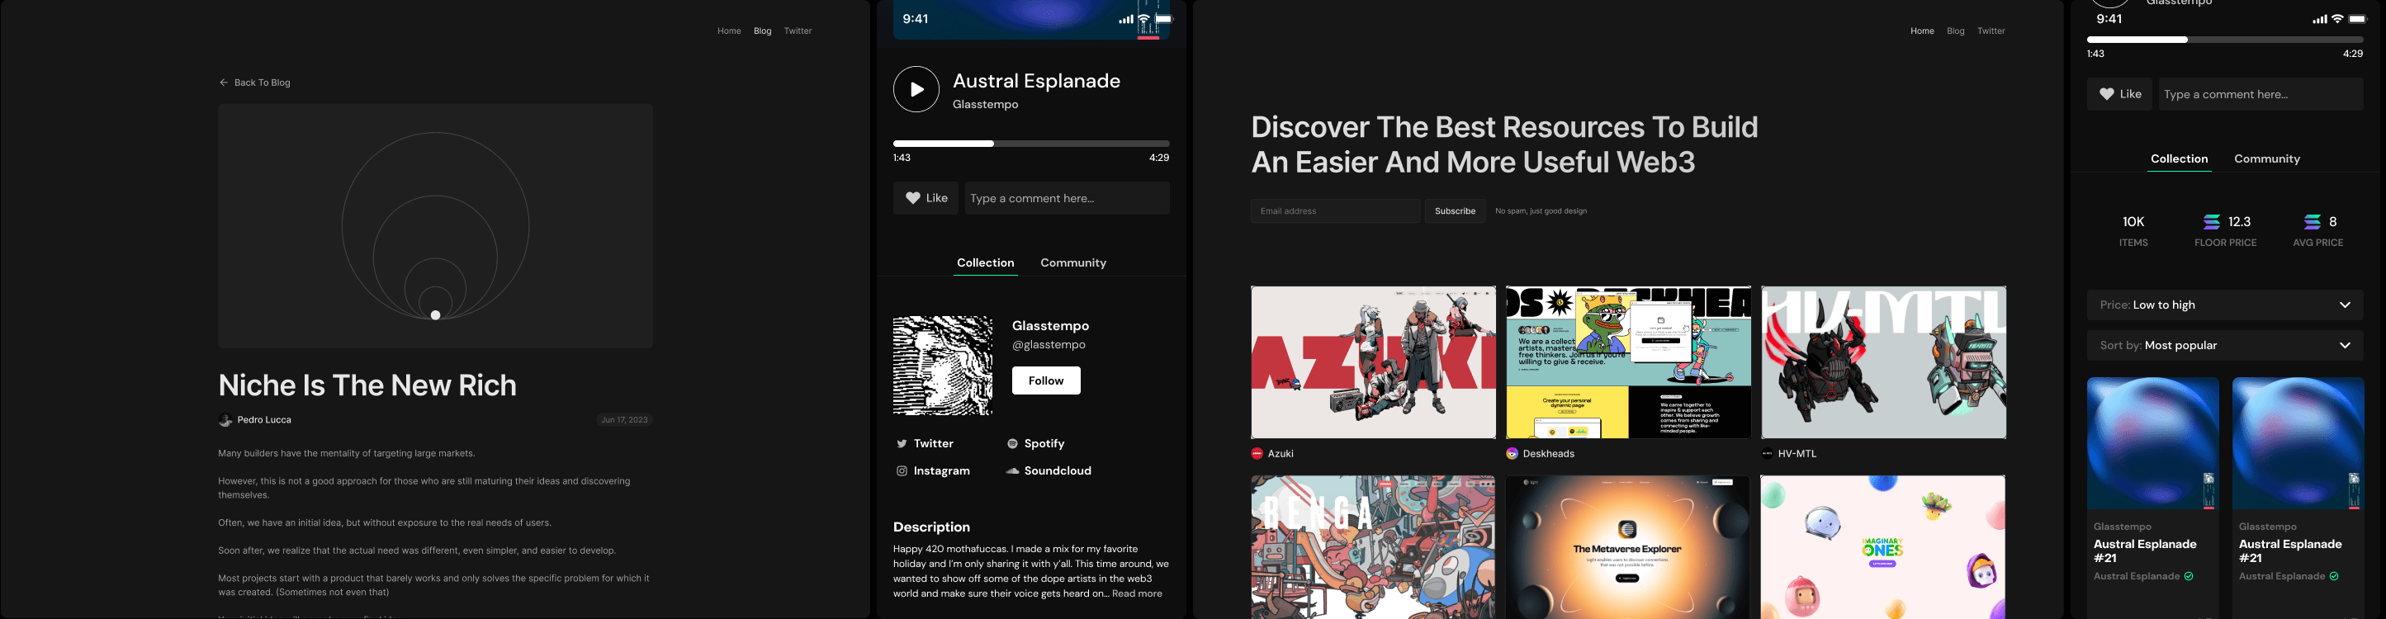2386x619 pixels.
Task: Click the Twitter bird icon beside Spotify
Action: [902, 444]
